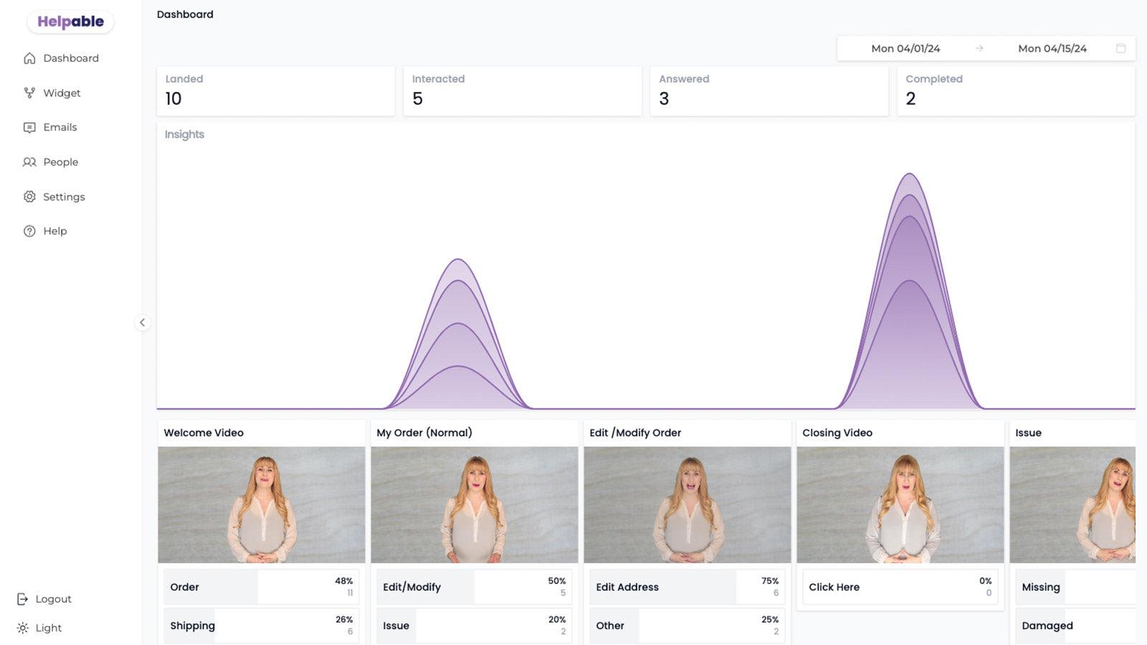Open Emails via its envelope icon
Screen dimensions: 1147x645
tap(29, 127)
